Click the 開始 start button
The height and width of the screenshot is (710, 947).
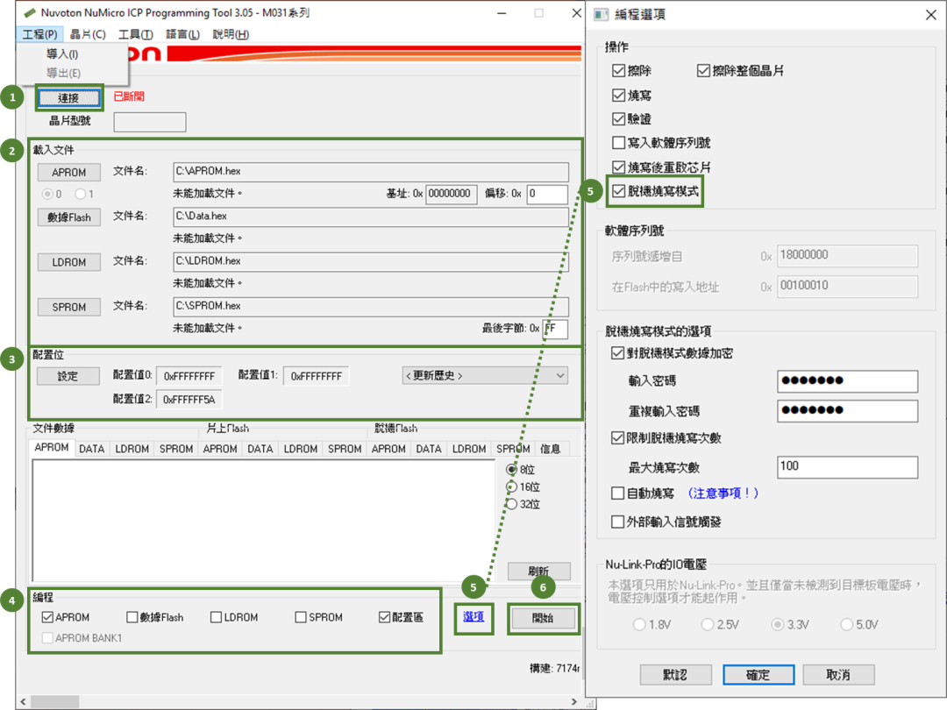543,618
